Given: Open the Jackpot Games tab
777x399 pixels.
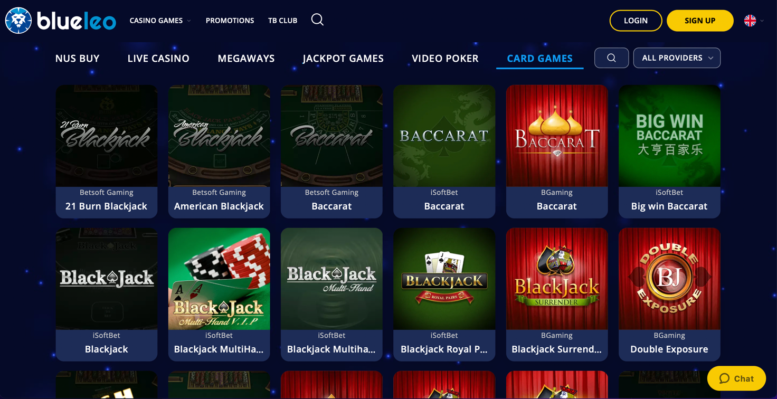Looking at the screenshot, I should click(x=343, y=59).
